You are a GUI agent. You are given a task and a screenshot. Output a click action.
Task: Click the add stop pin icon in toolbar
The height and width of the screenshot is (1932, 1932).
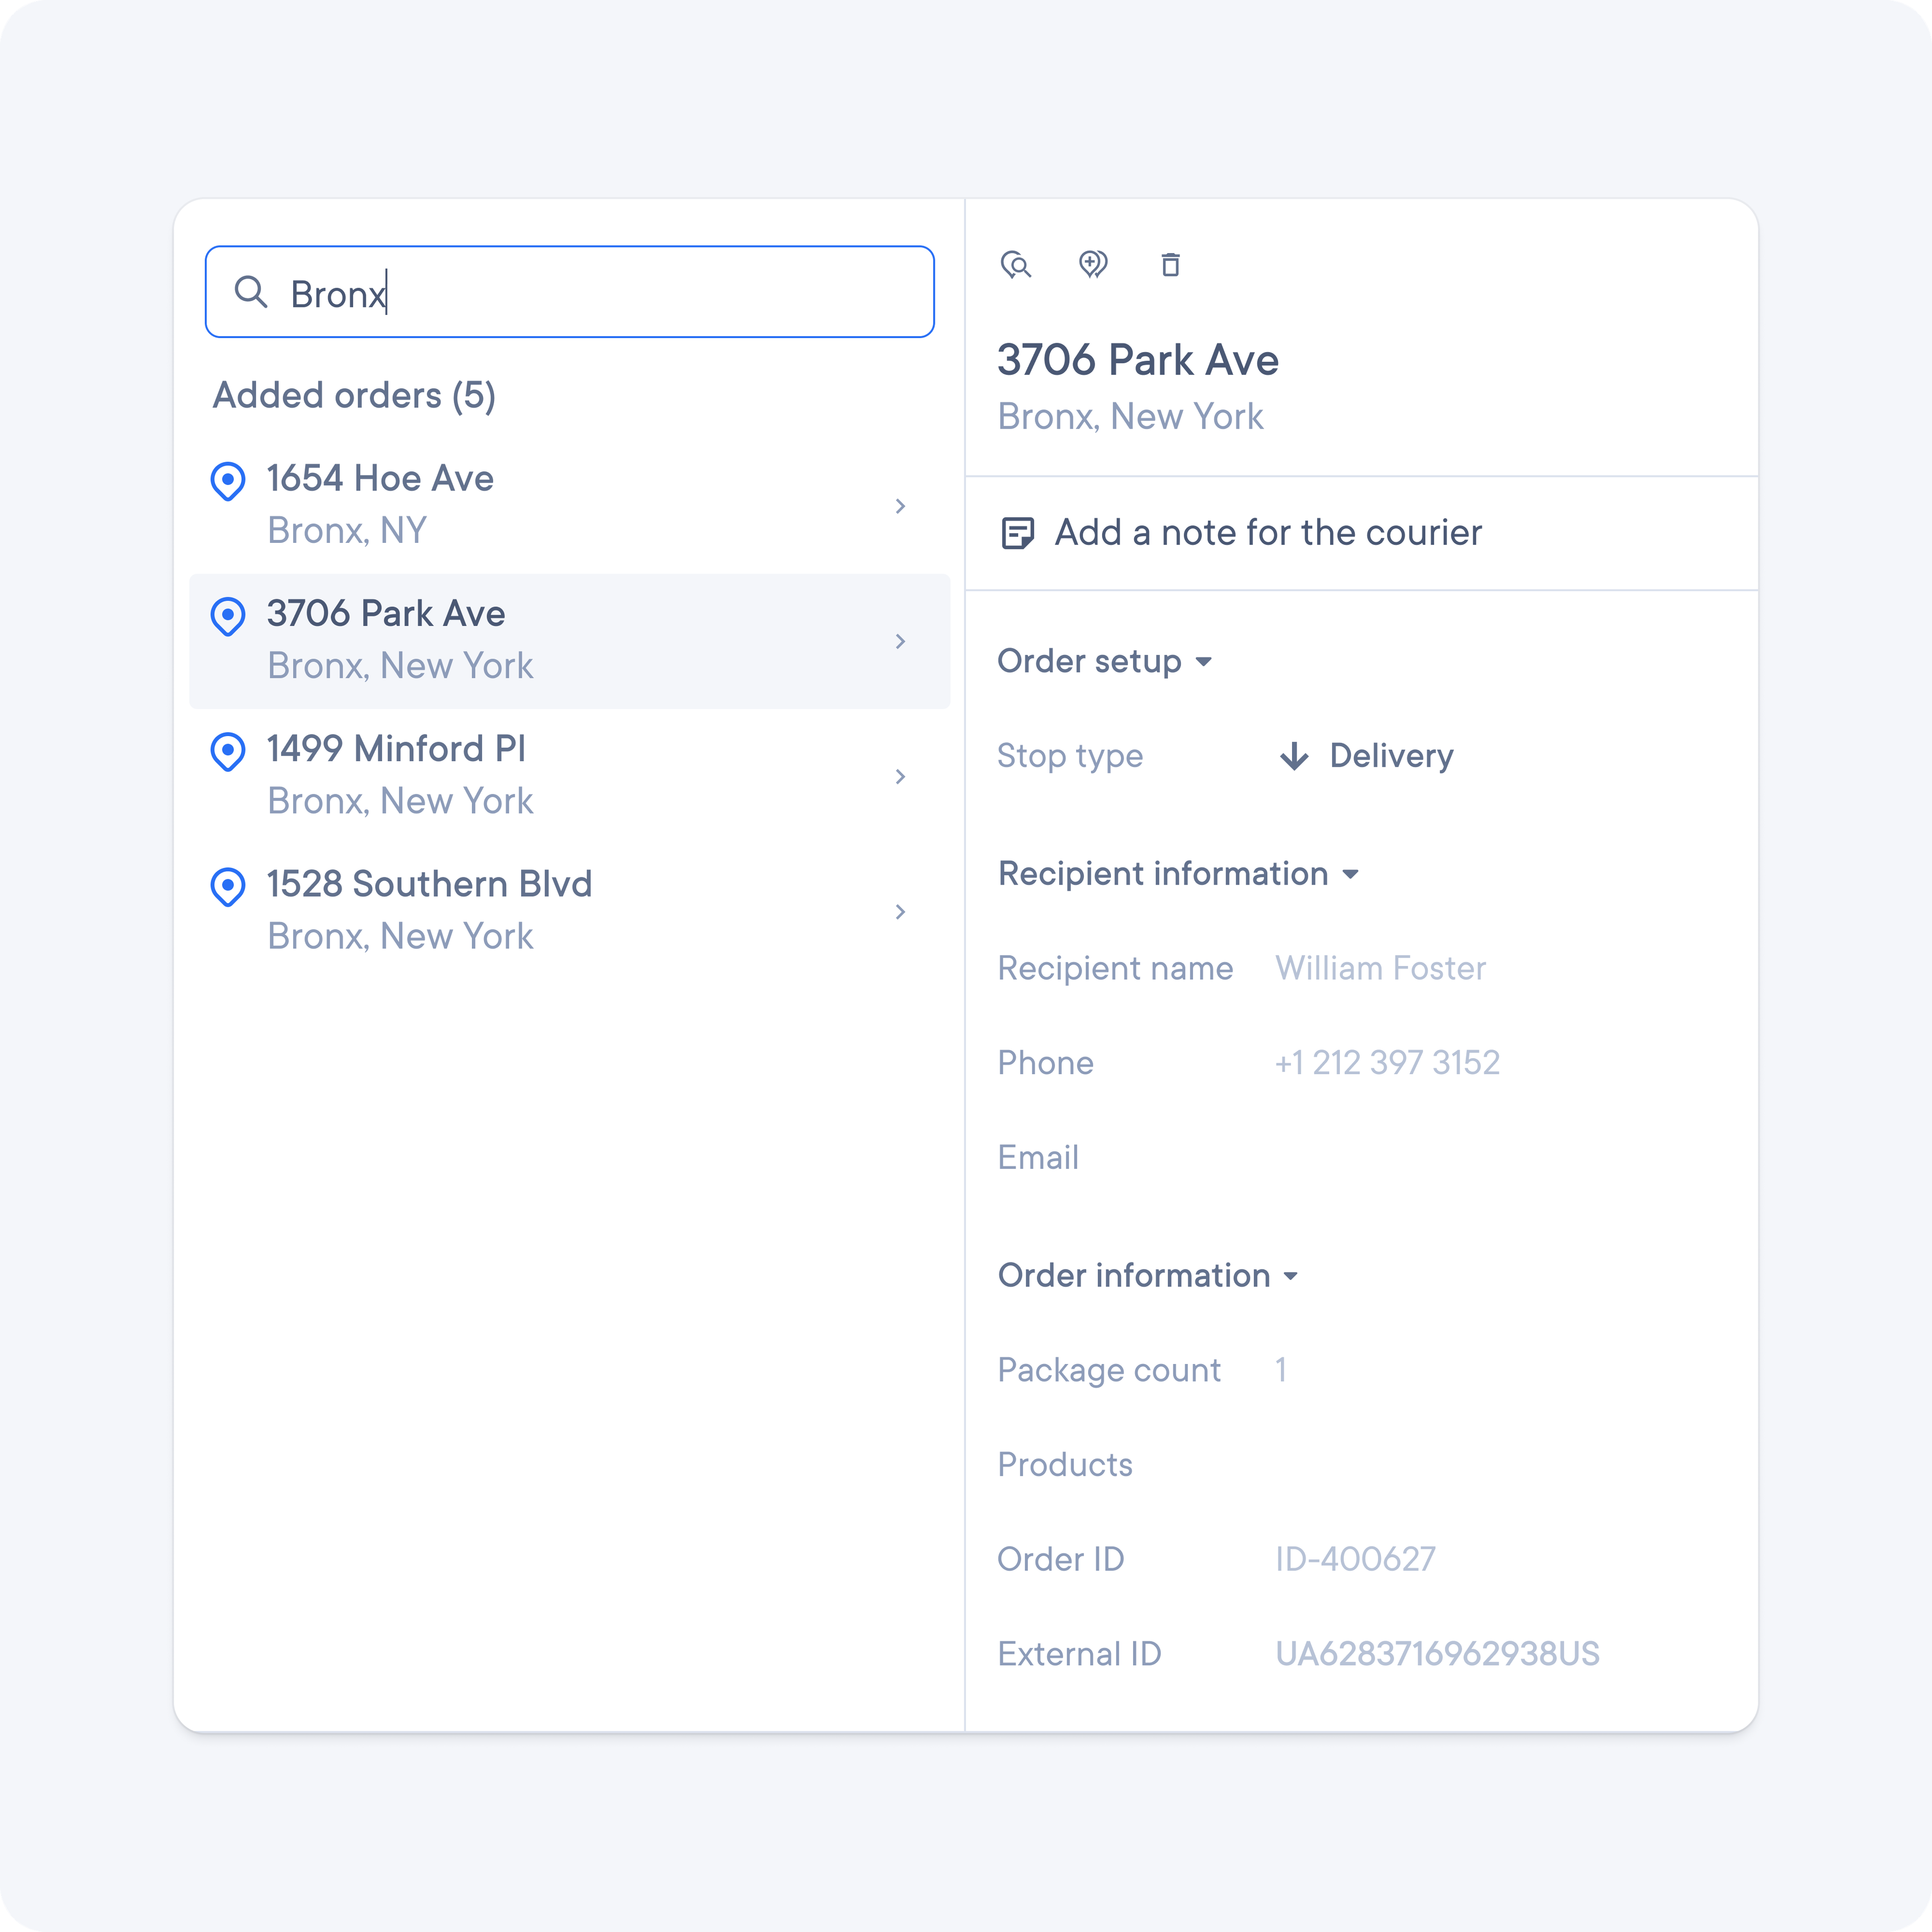[1093, 265]
